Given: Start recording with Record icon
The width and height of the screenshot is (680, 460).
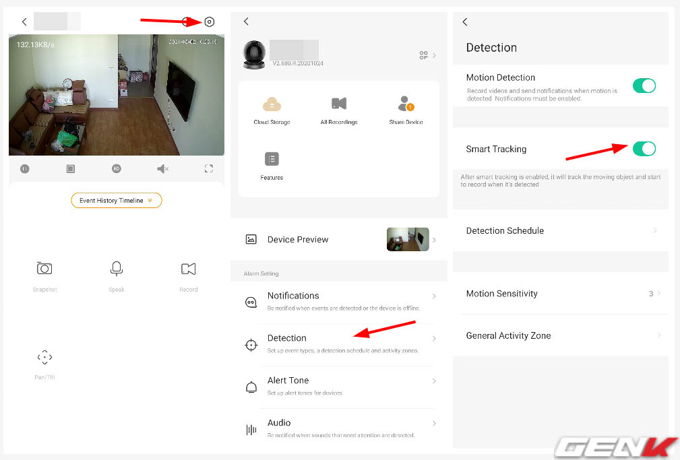Looking at the screenshot, I should click(x=189, y=269).
